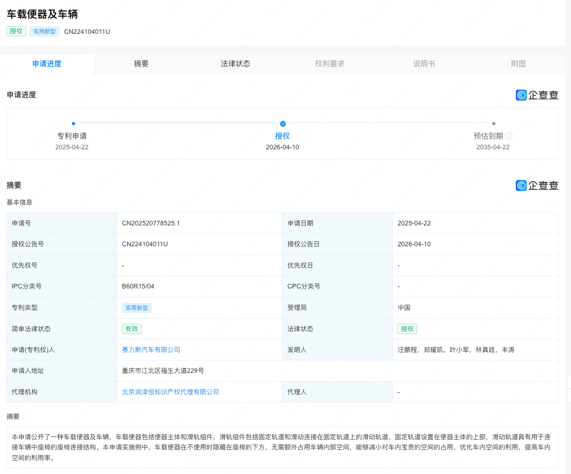
Task: Select the patent number CN224104011U text
Action: click(x=87, y=32)
